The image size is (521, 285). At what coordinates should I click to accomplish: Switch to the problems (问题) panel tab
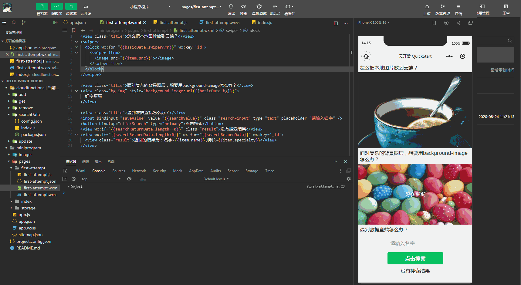tap(86, 162)
